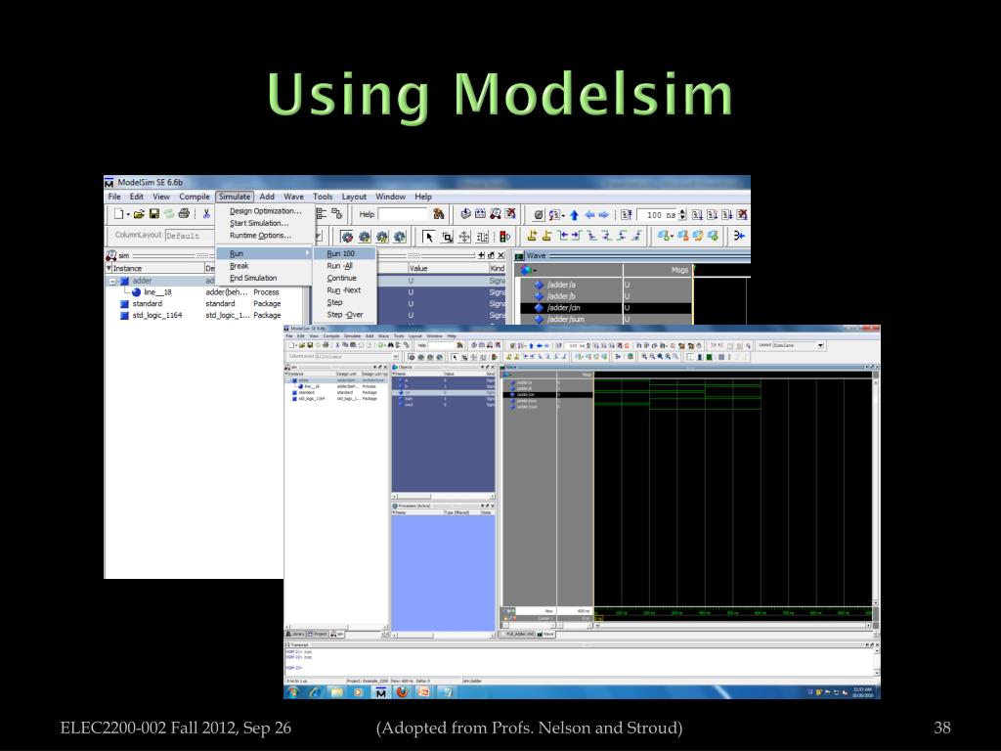Click the blue left arrow icon
Screen dimensions: 1001x751
coord(589,215)
